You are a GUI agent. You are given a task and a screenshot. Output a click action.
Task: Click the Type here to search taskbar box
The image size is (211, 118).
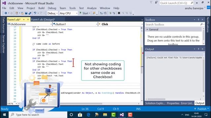(x=38, y=115)
